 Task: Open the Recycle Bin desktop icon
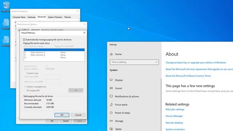point(6,6)
